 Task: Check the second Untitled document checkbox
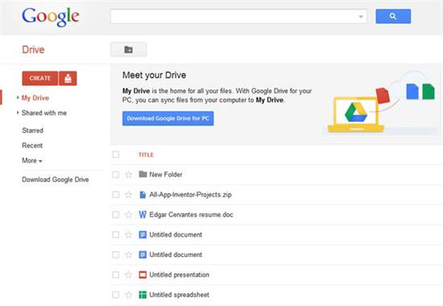pos(115,254)
